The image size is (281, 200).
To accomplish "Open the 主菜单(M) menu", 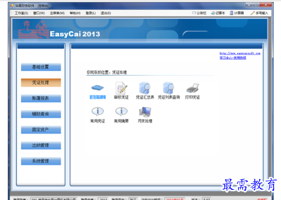I will click(57, 13).
